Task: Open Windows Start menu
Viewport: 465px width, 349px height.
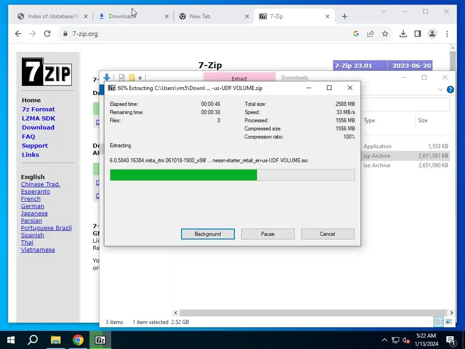Action: 11,340
